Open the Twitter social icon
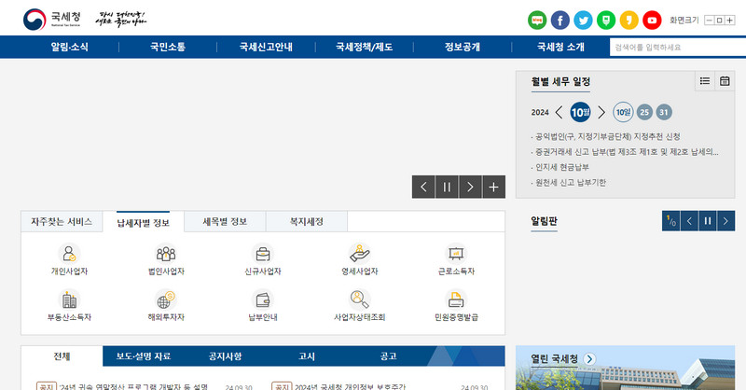Viewport: 746px width, 390px height. [x=583, y=20]
